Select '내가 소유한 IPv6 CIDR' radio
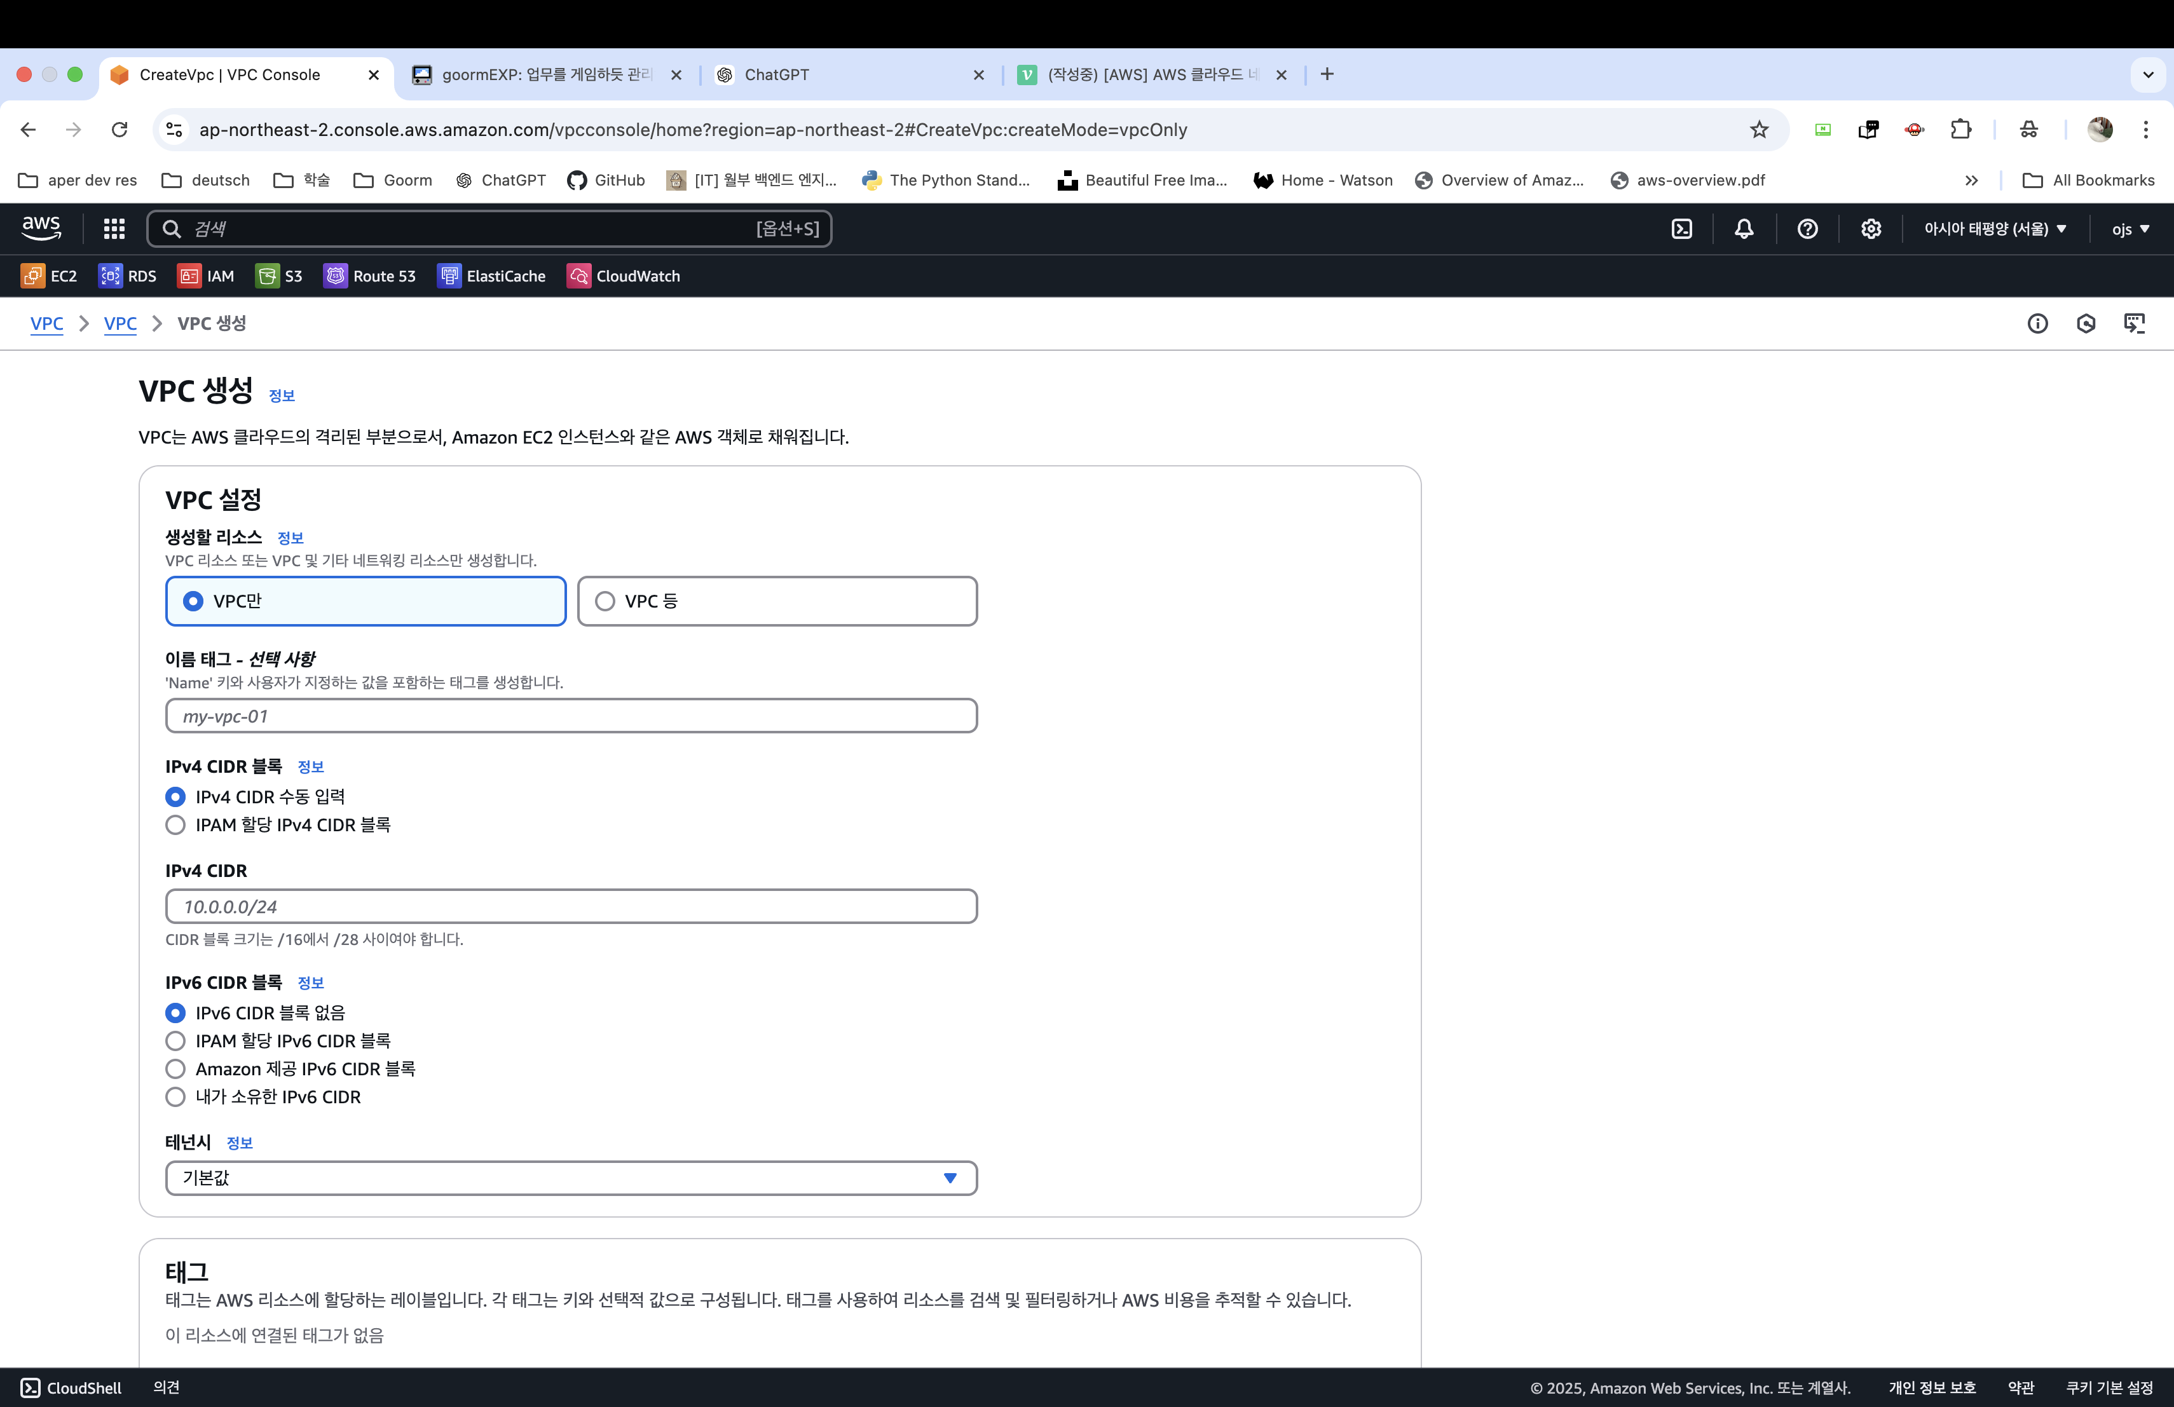Screen dimensions: 2174x1407 [175, 1097]
